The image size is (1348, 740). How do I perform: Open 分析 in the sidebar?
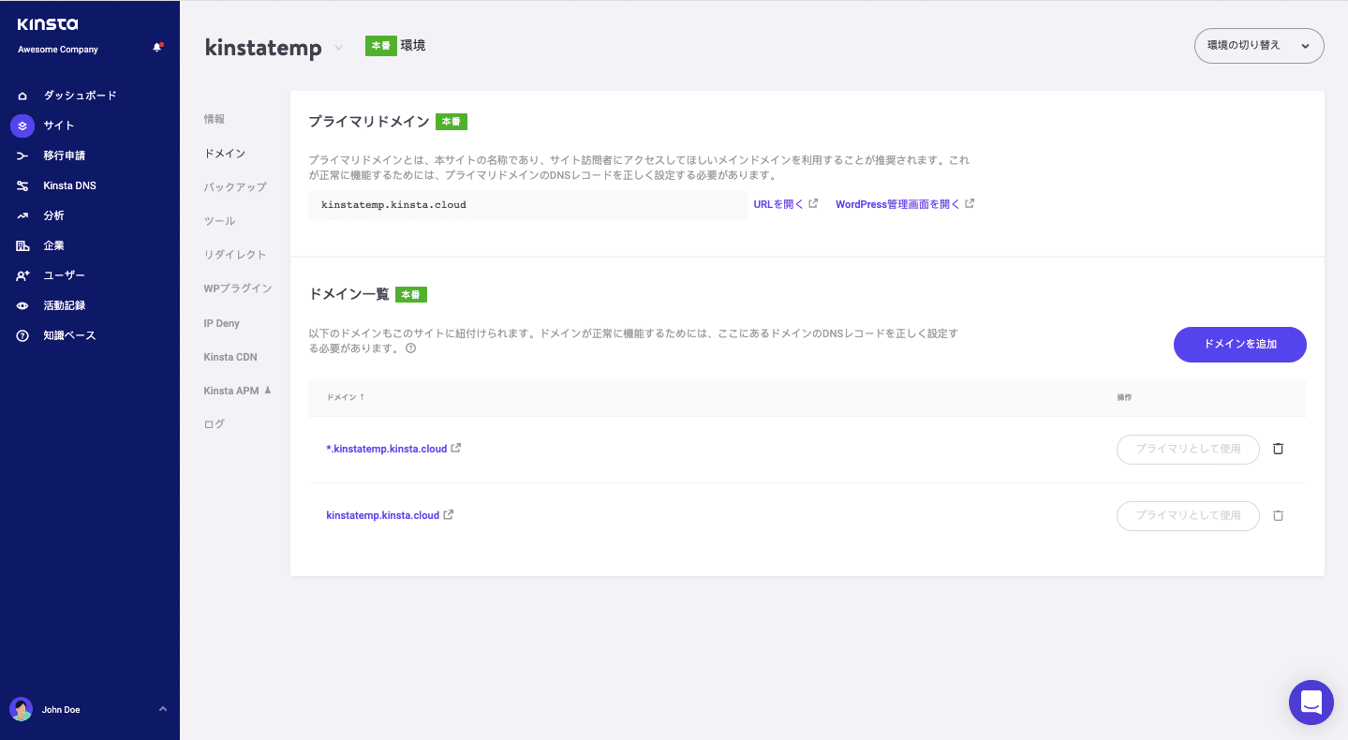(x=54, y=215)
